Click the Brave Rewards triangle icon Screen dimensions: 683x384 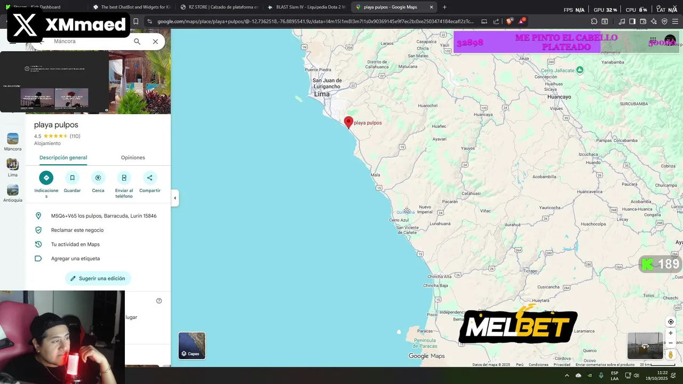pyautogui.click(x=521, y=21)
